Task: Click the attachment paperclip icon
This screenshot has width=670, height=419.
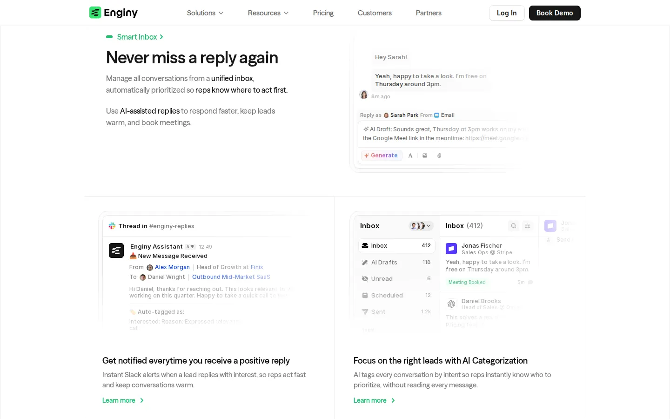Action: tap(439, 155)
